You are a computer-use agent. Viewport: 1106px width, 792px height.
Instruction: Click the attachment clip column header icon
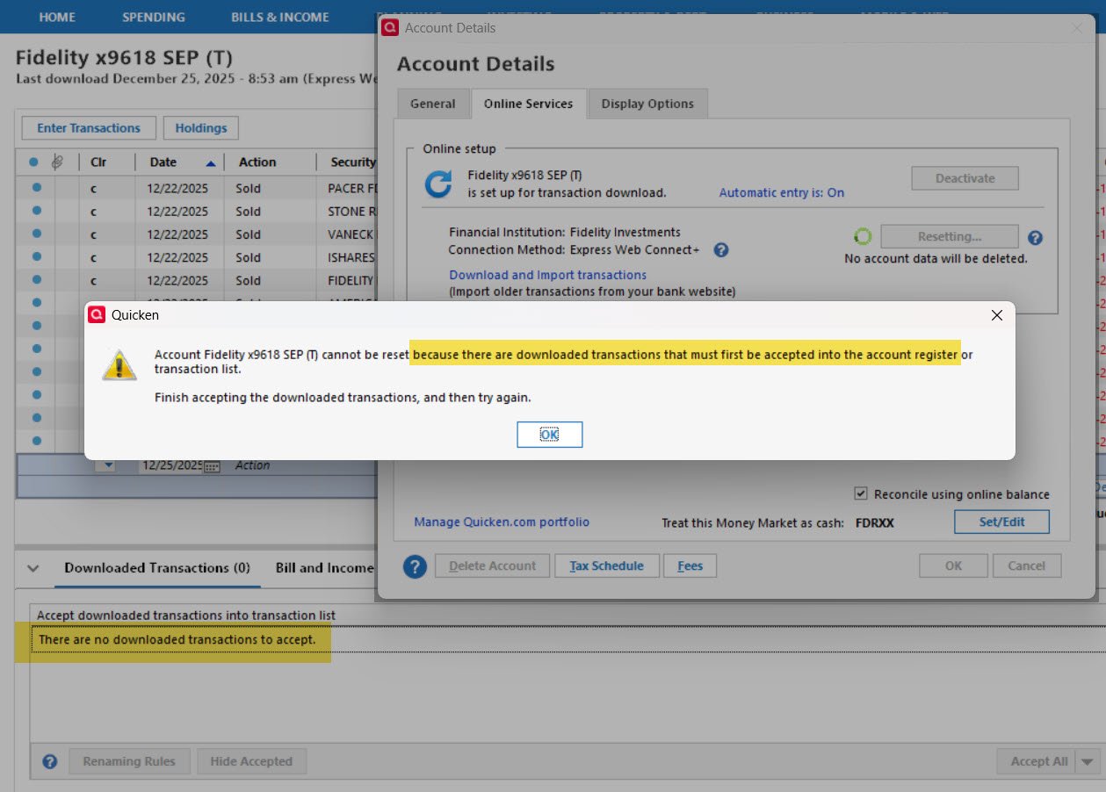(59, 162)
